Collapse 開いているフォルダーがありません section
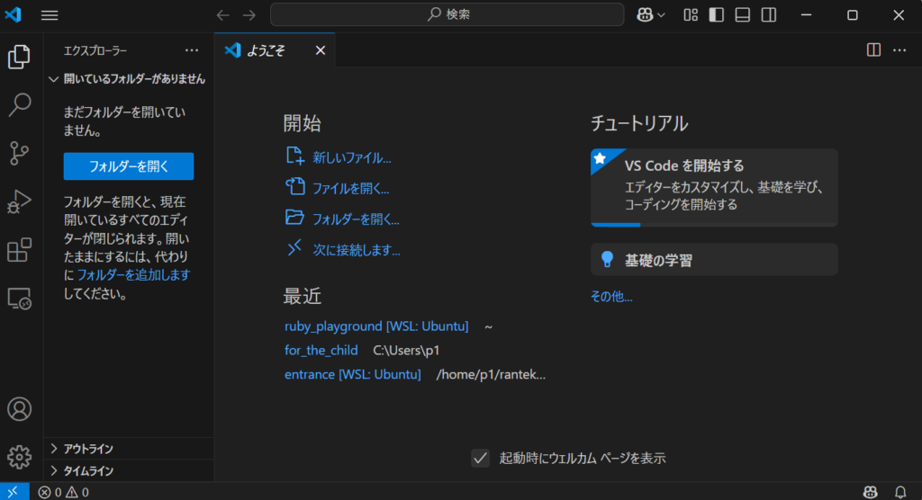This screenshot has height=500, width=922. coord(129,79)
